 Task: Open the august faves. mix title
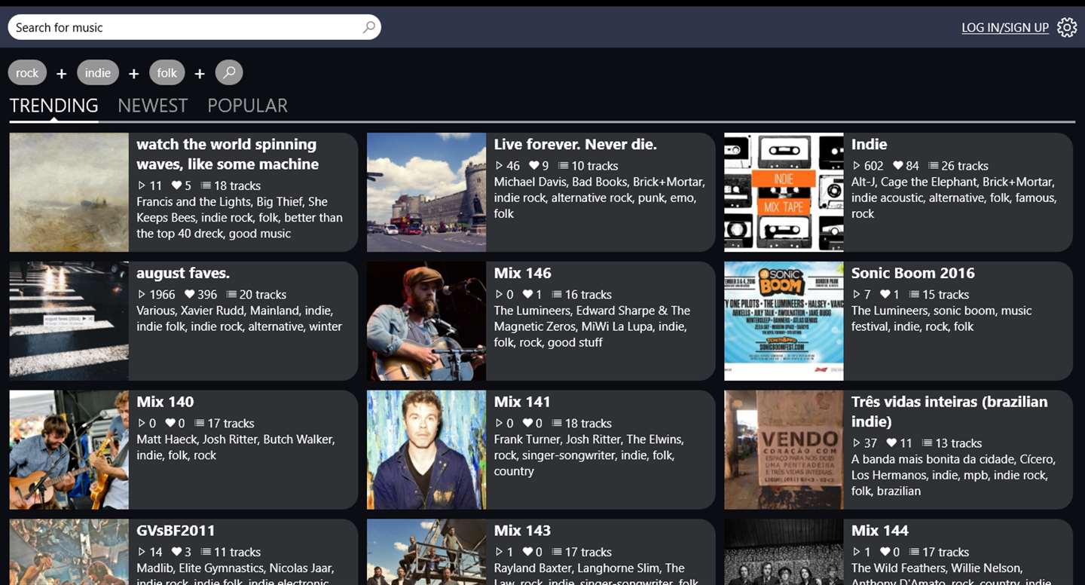click(x=183, y=273)
